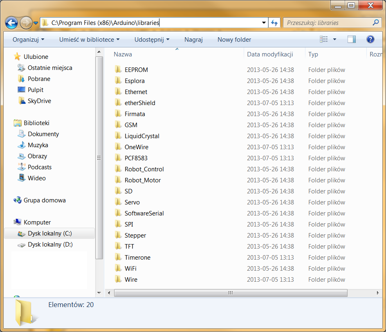Click the navigation pane vertical scrollbar
The width and height of the screenshot is (386, 332).
click(x=99, y=157)
